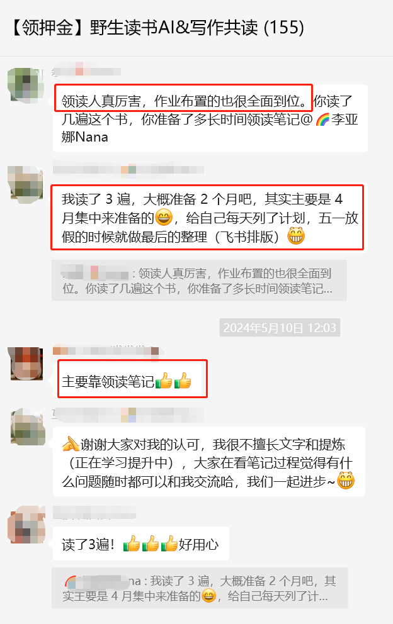
Task: Click the middle thumbs-up in 读了3遍 message
Action: pos(151,543)
